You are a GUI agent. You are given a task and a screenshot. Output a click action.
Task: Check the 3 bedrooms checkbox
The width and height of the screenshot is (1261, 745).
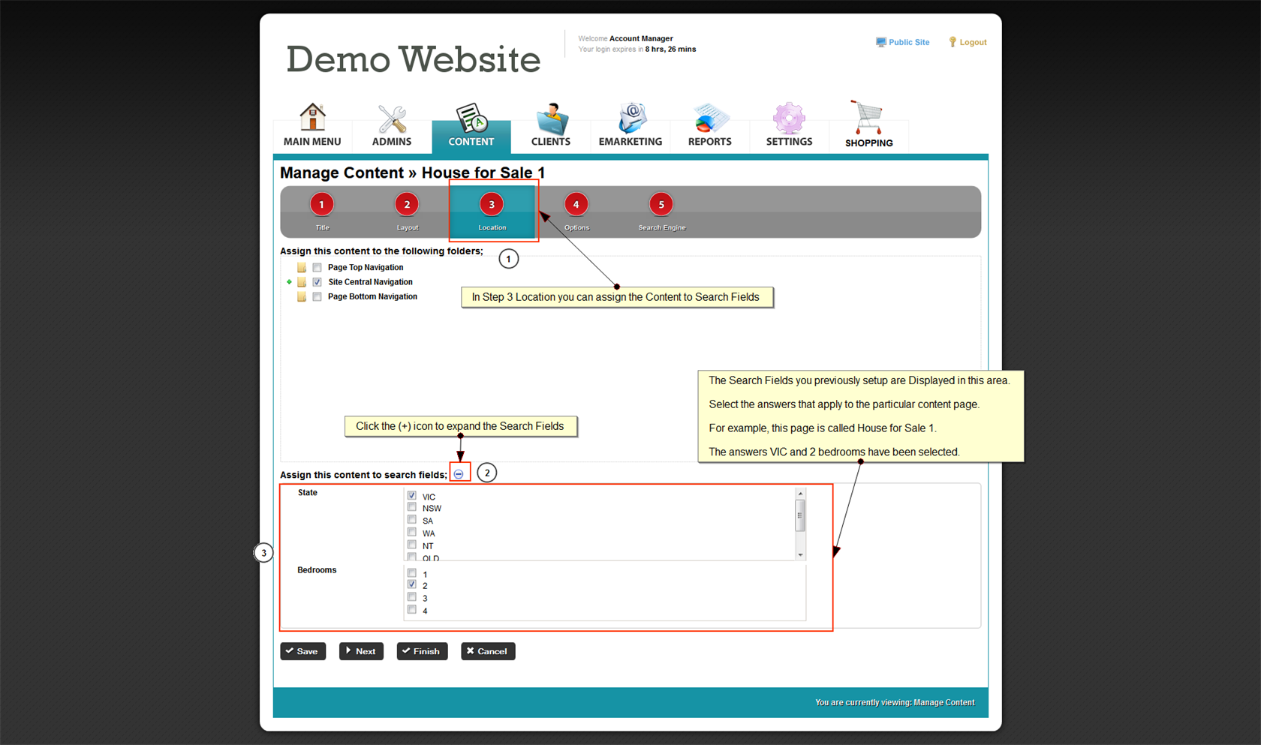412,598
